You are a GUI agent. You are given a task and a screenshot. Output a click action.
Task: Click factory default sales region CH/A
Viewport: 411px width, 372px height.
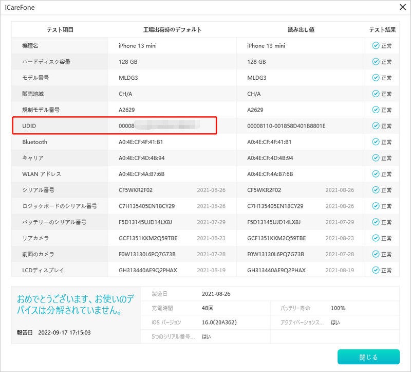pos(125,94)
